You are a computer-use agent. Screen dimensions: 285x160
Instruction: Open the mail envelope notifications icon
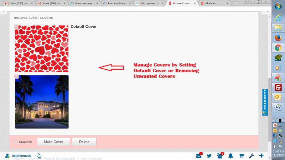199,156
